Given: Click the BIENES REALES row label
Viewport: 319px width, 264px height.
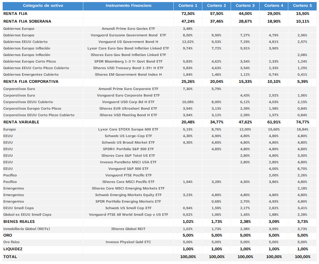Looking at the screenshot, I should [x=19, y=222].
